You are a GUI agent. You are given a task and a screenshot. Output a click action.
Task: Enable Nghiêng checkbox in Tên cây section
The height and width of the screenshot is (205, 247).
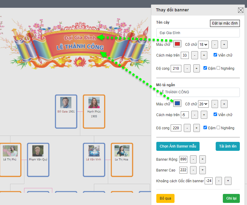[218, 68]
